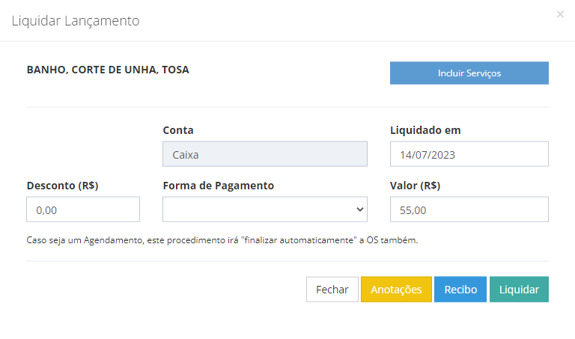Open the Forma de Pagamento combo box
Screen dimensions: 575x339
(265, 210)
